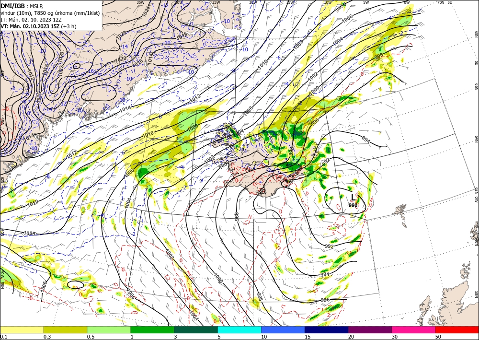
Task: Click the light yellow 0.1–0.3 legend swatch
Action: (x=22, y=329)
